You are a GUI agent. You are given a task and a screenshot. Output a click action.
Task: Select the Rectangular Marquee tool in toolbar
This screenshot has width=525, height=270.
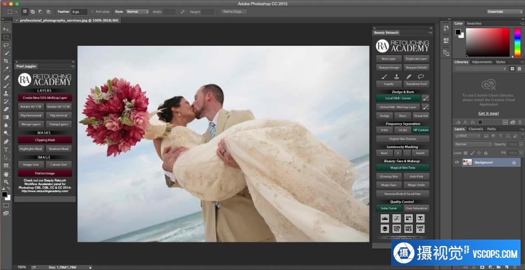[x=6, y=37]
